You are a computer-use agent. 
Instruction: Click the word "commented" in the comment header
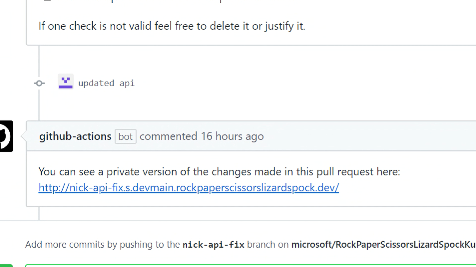click(x=168, y=136)
